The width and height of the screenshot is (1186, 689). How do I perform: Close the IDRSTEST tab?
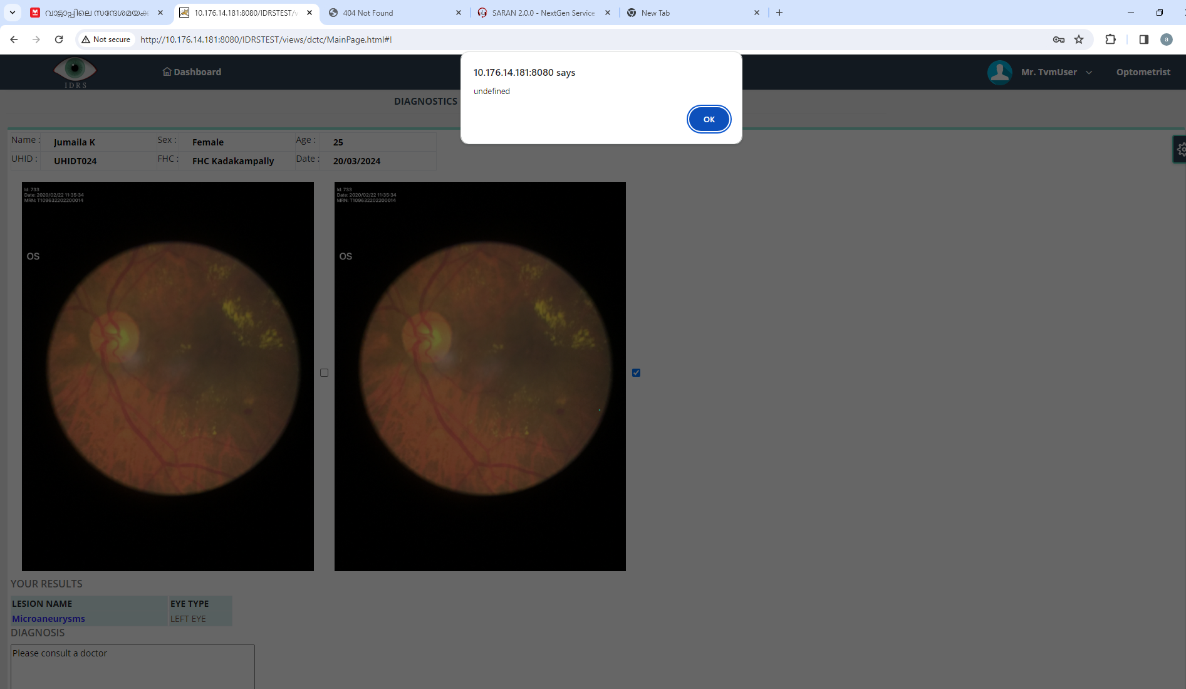tap(310, 13)
